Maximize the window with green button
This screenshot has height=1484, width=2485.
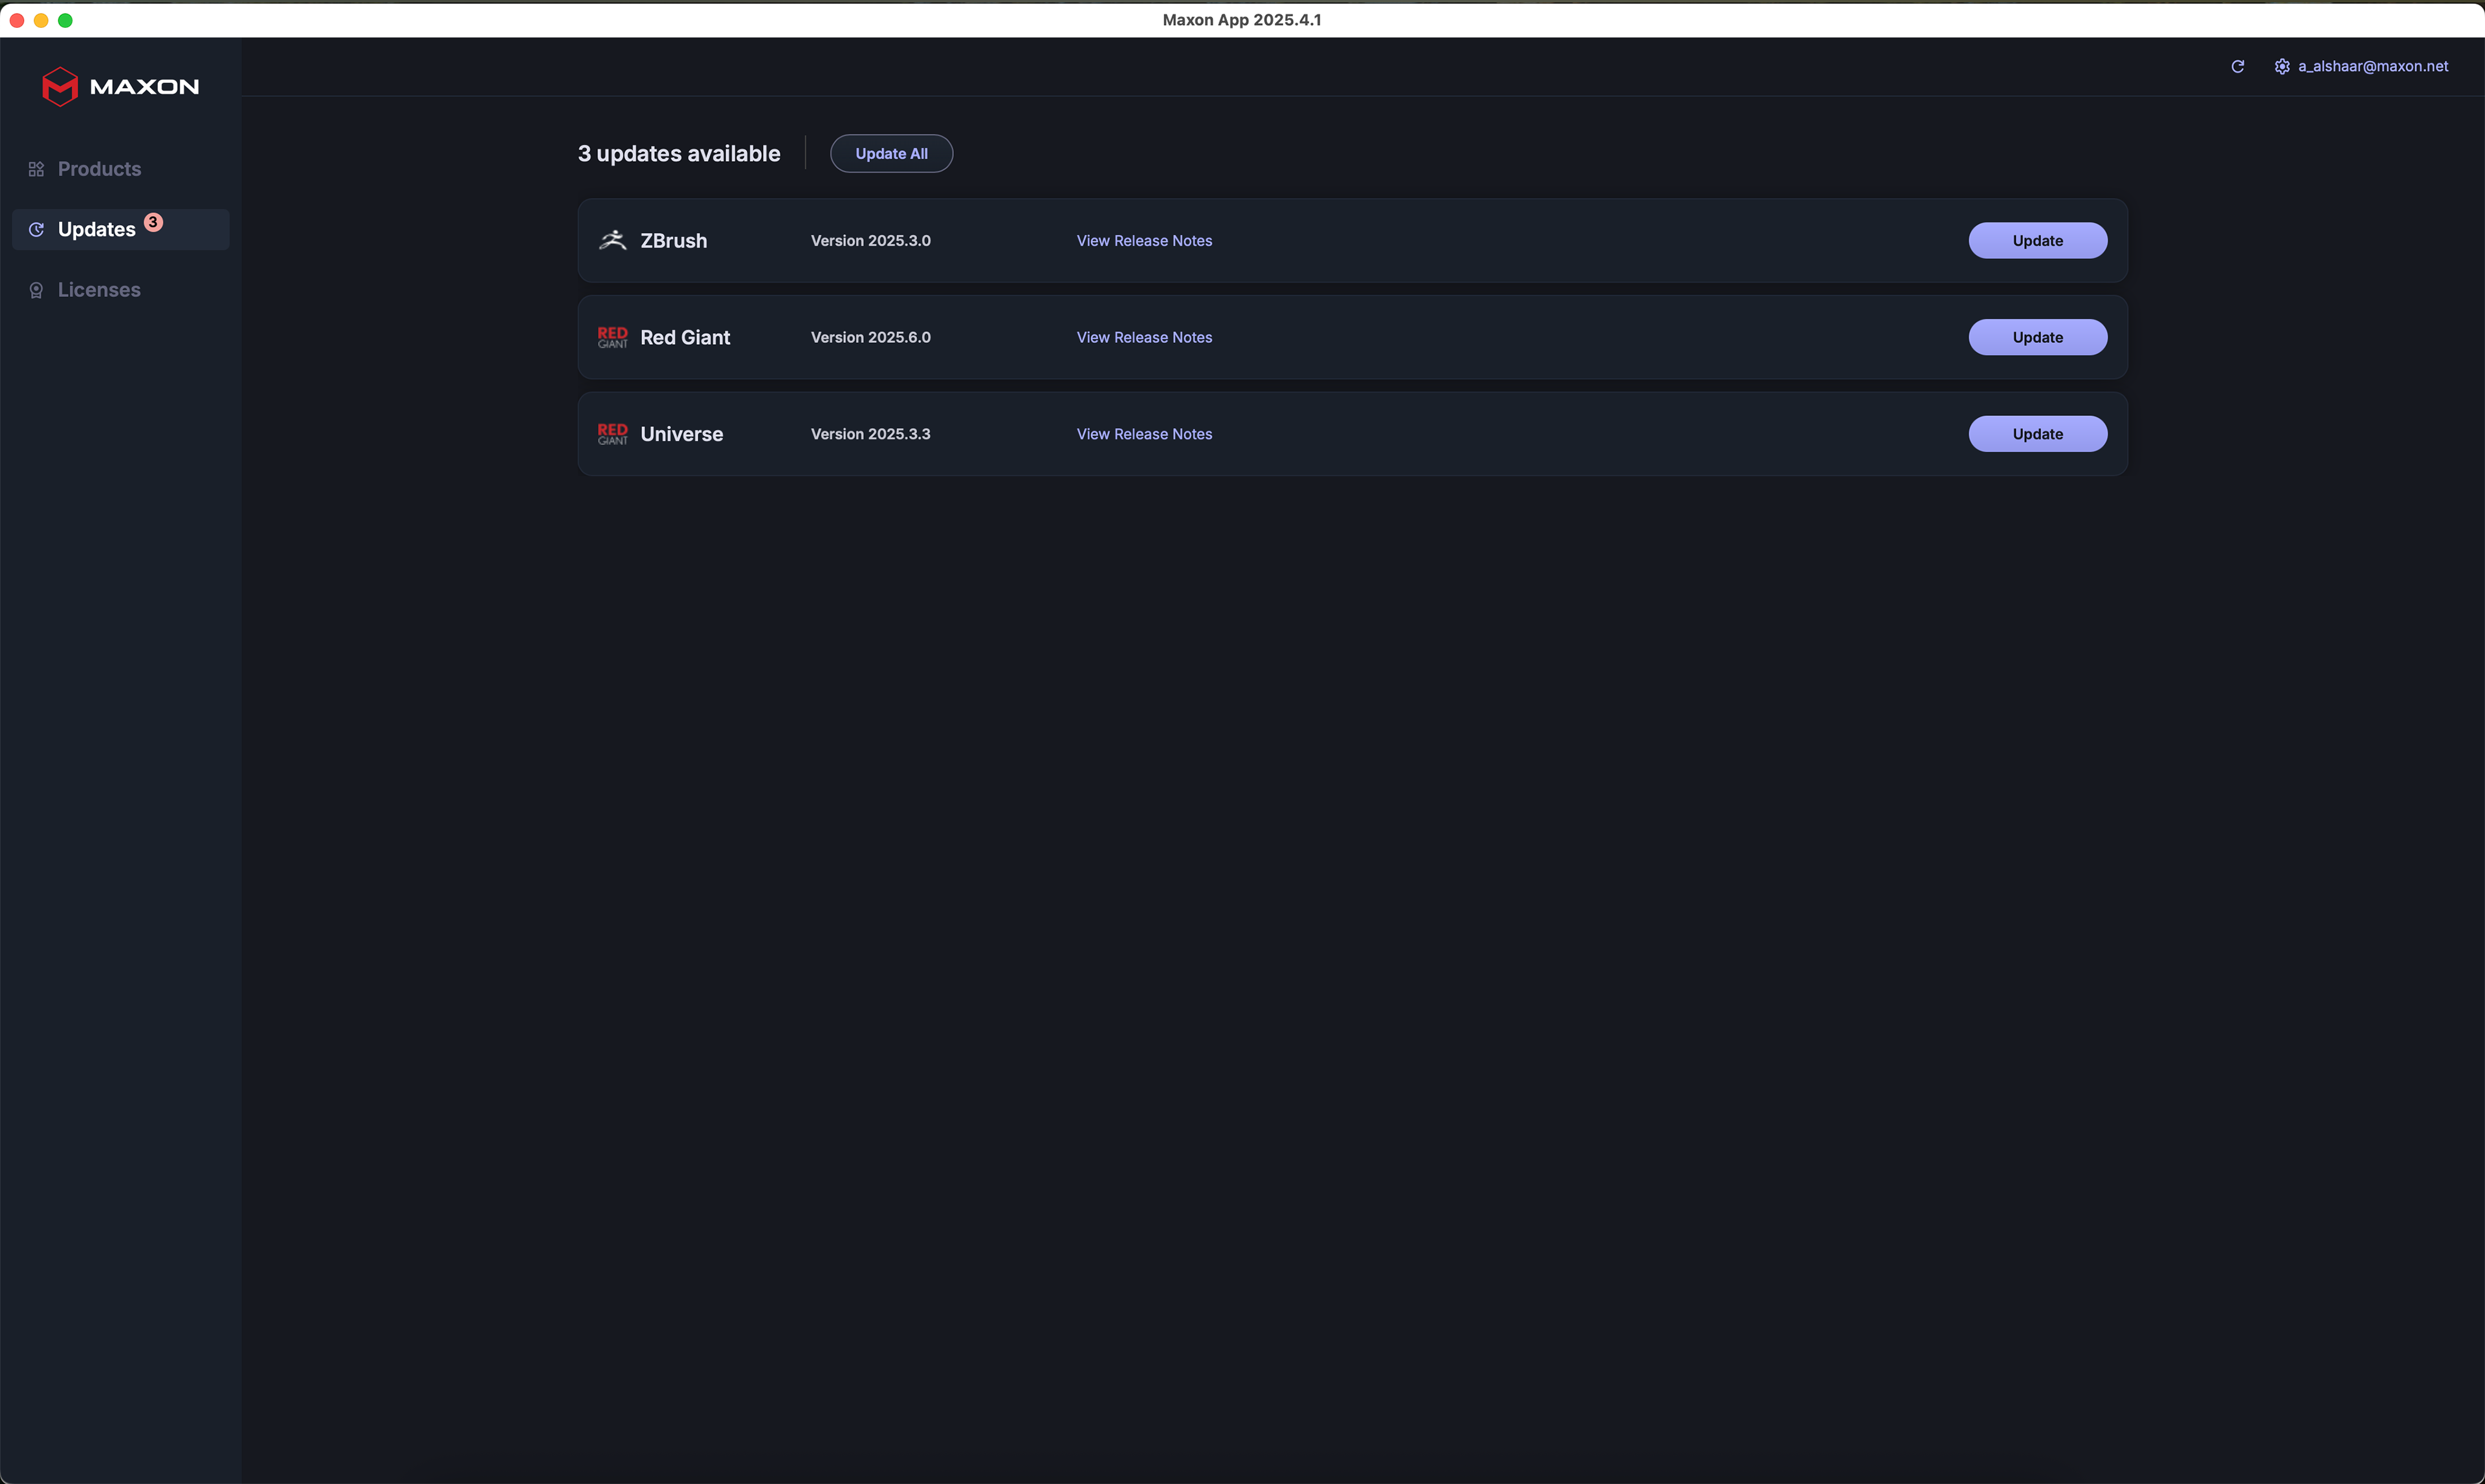click(65, 20)
